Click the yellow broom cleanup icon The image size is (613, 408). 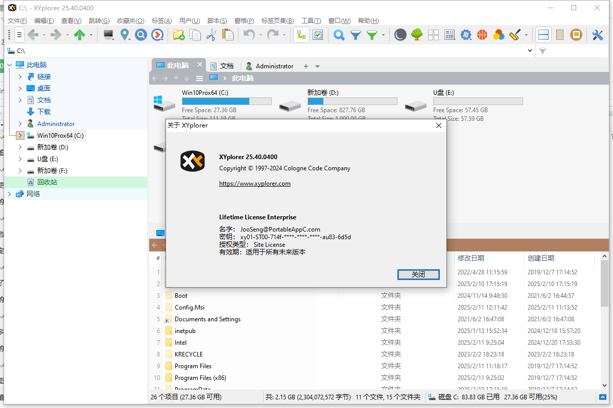[x=515, y=35]
